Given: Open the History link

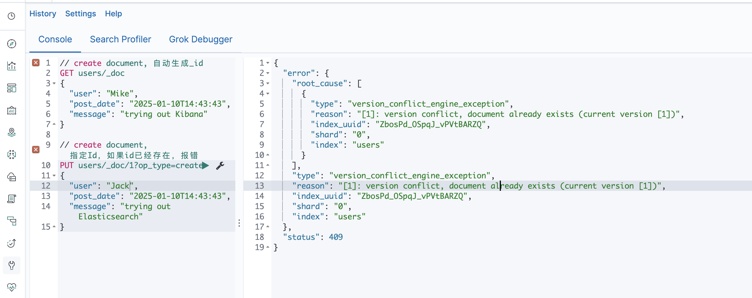Looking at the screenshot, I should (x=43, y=14).
